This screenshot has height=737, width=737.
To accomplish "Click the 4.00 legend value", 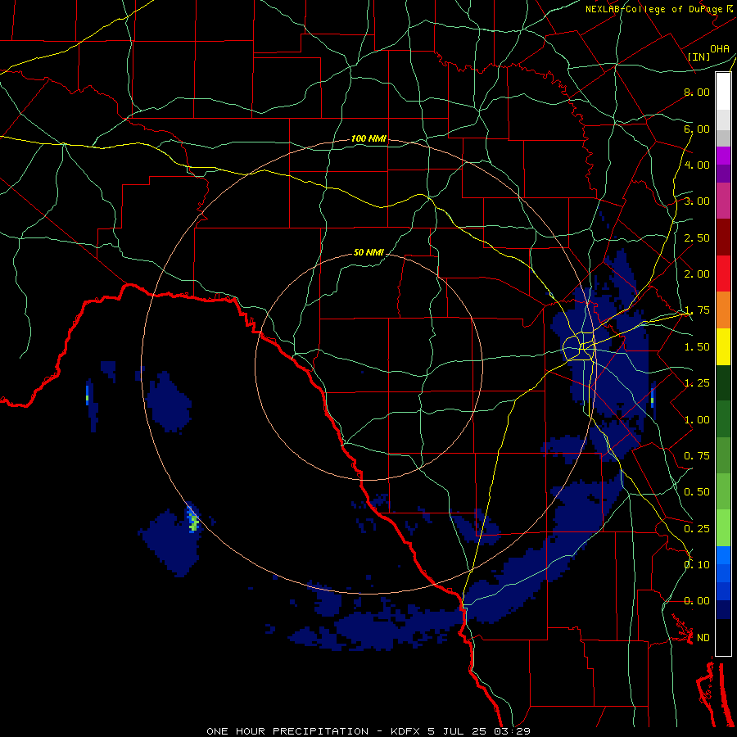I will point(697,165).
